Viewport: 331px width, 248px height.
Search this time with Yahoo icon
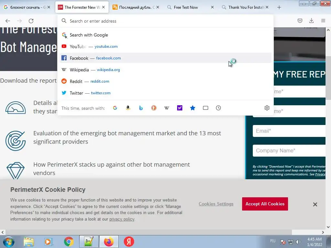pyautogui.click(x=180, y=108)
